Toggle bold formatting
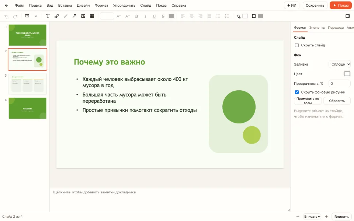 click(x=136, y=16)
